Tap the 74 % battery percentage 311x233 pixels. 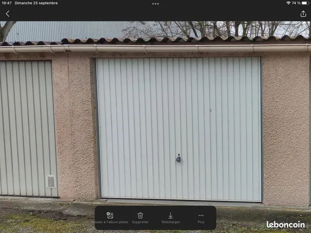296,3
